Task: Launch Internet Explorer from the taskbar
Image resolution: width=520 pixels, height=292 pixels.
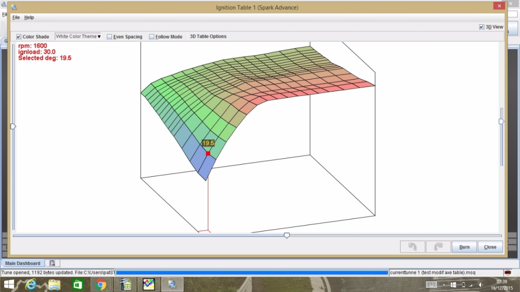Action: [31, 284]
